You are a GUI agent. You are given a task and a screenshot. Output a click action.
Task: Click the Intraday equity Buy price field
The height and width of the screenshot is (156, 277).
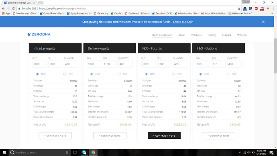(x=39, y=64)
